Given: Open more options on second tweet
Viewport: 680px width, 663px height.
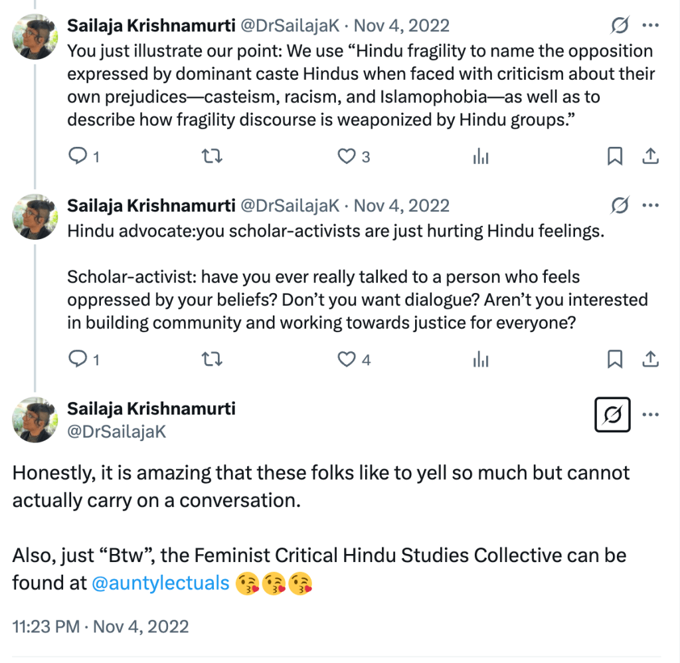Looking at the screenshot, I should coord(651,205).
